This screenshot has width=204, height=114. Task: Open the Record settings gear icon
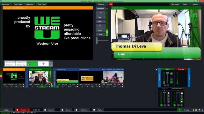pos(17,110)
